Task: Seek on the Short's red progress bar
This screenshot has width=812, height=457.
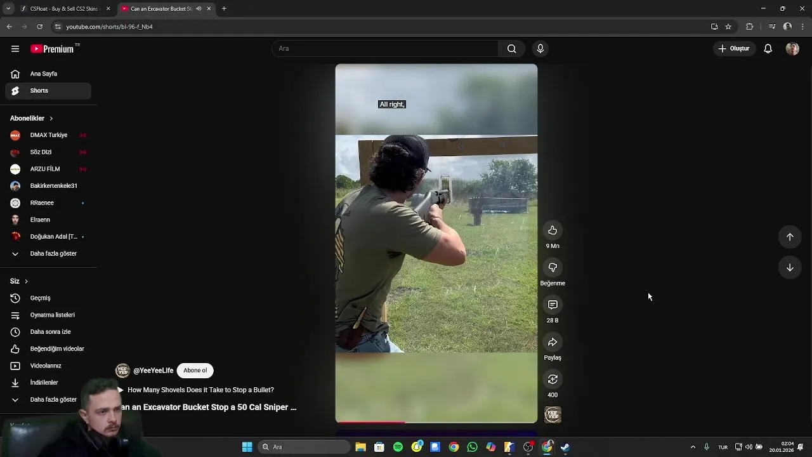Action: [x=436, y=422]
